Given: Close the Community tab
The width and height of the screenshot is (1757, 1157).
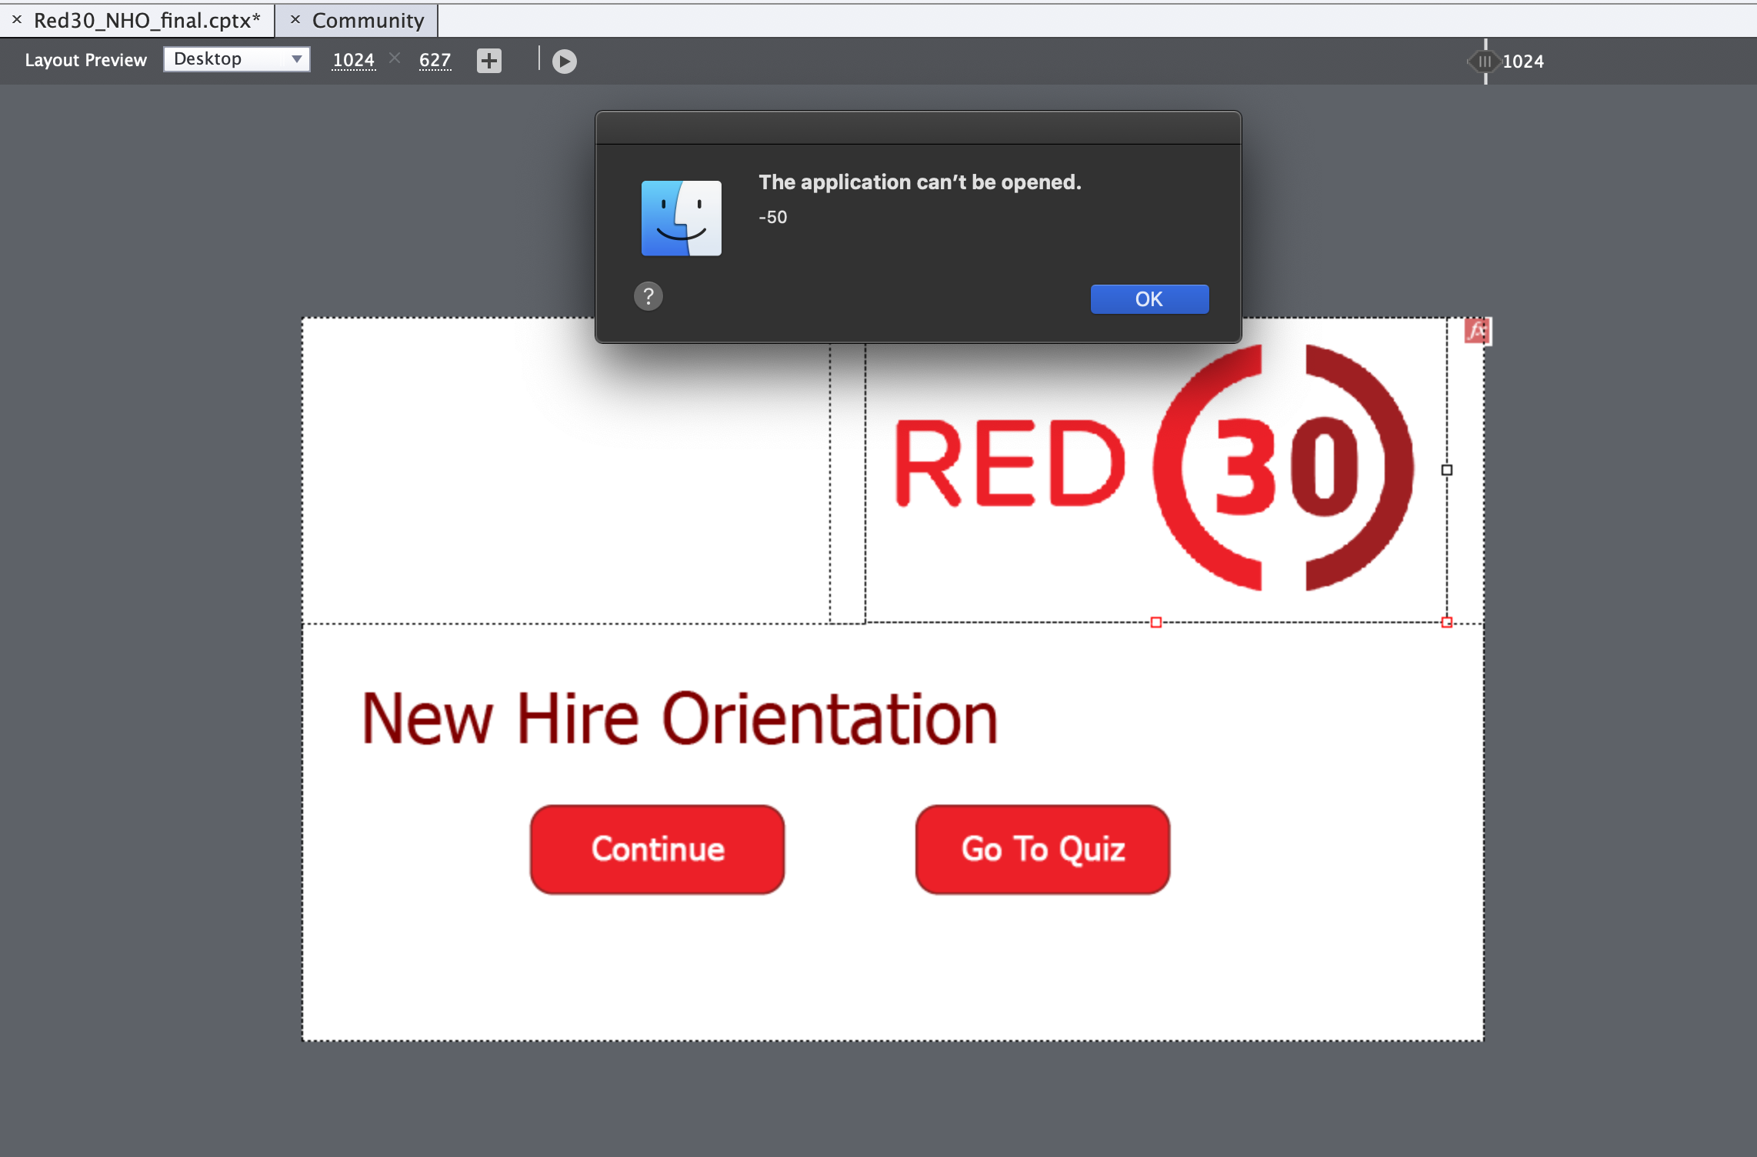Looking at the screenshot, I should point(295,20).
